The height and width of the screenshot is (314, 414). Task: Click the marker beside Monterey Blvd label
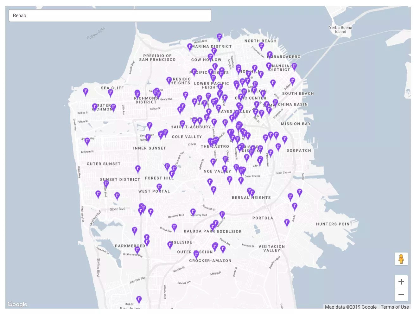pyautogui.click(x=193, y=212)
